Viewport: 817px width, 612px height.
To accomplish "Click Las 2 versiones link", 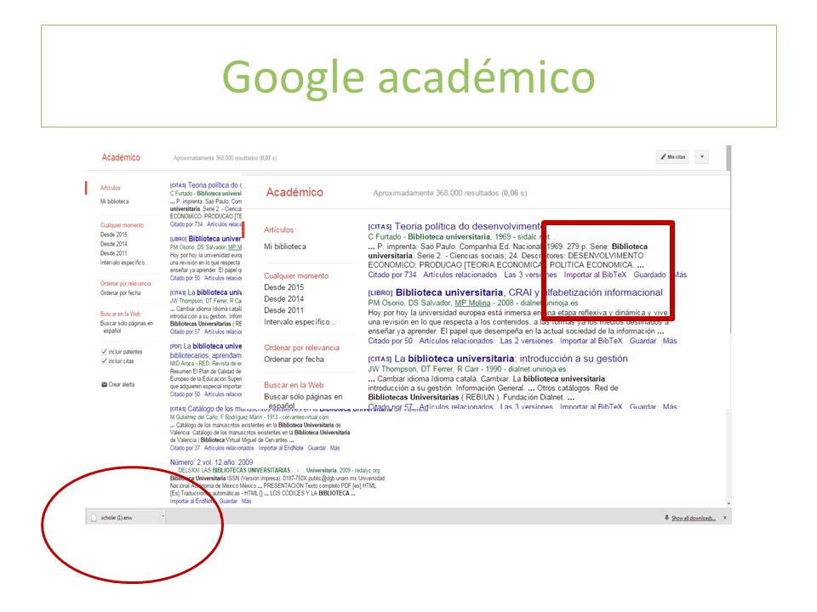I will click(526, 341).
